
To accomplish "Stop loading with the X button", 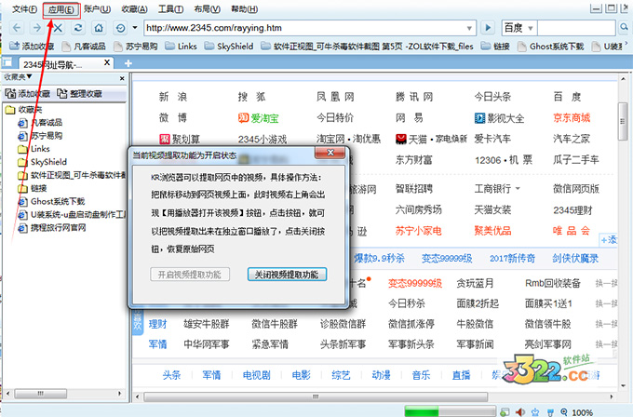I will (58, 28).
